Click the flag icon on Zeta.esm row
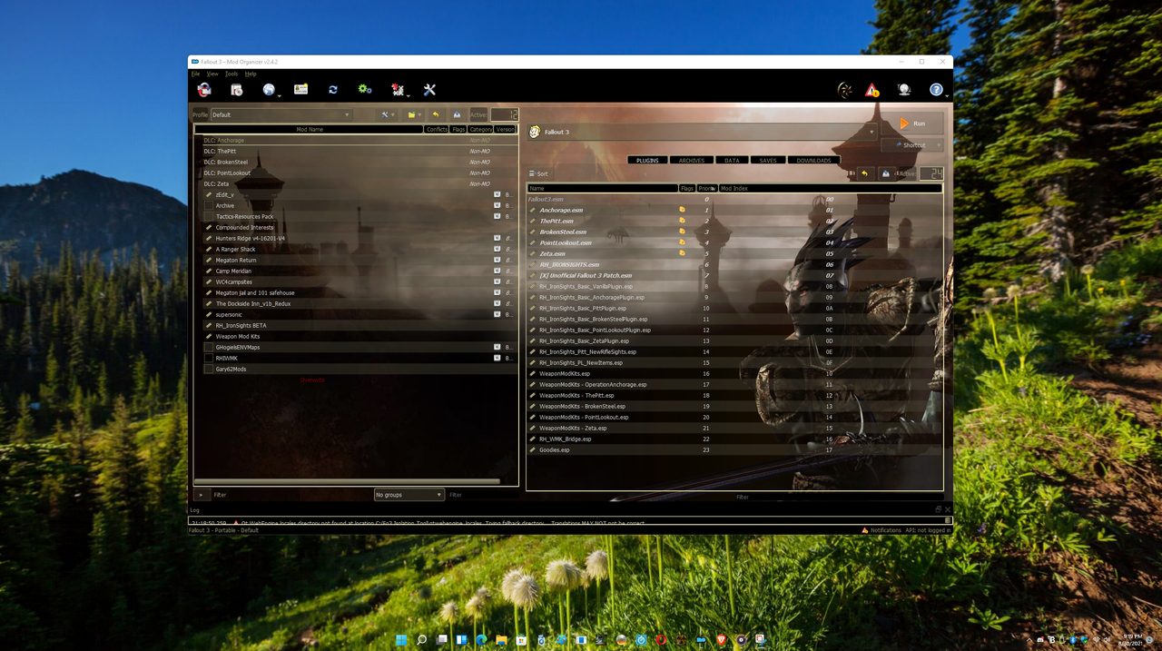Image resolution: width=1162 pixels, height=651 pixels. coord(683,253)
